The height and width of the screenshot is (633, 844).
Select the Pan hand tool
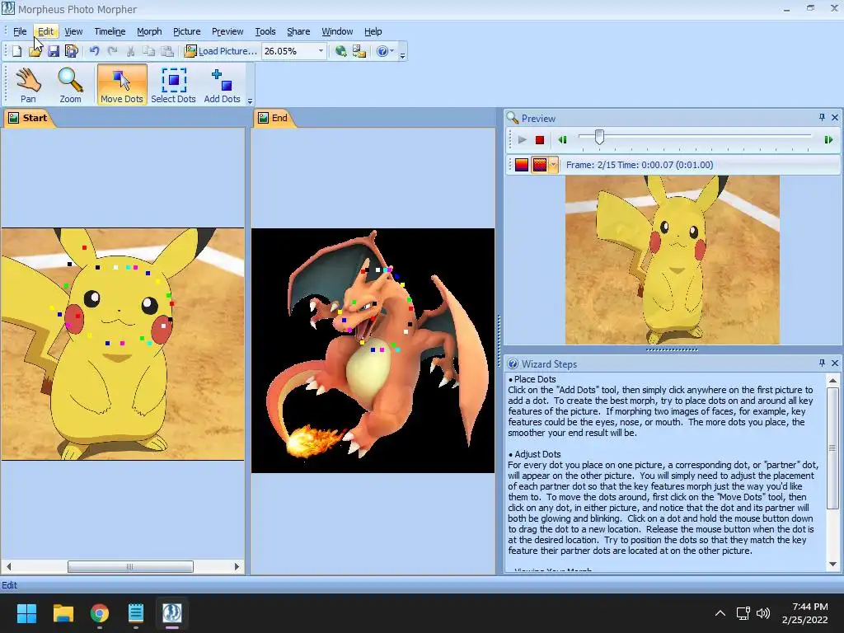point(28,85)
